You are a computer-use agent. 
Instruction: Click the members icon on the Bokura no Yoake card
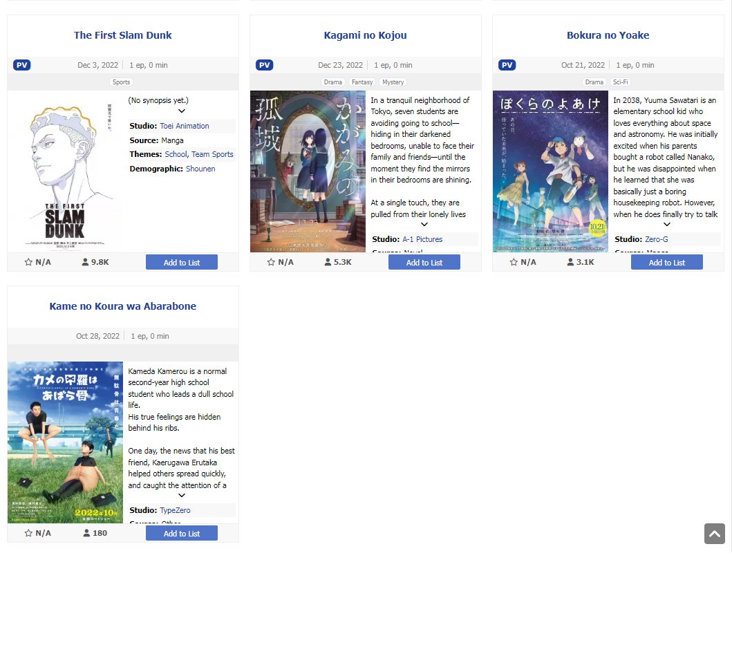(570, 262)
